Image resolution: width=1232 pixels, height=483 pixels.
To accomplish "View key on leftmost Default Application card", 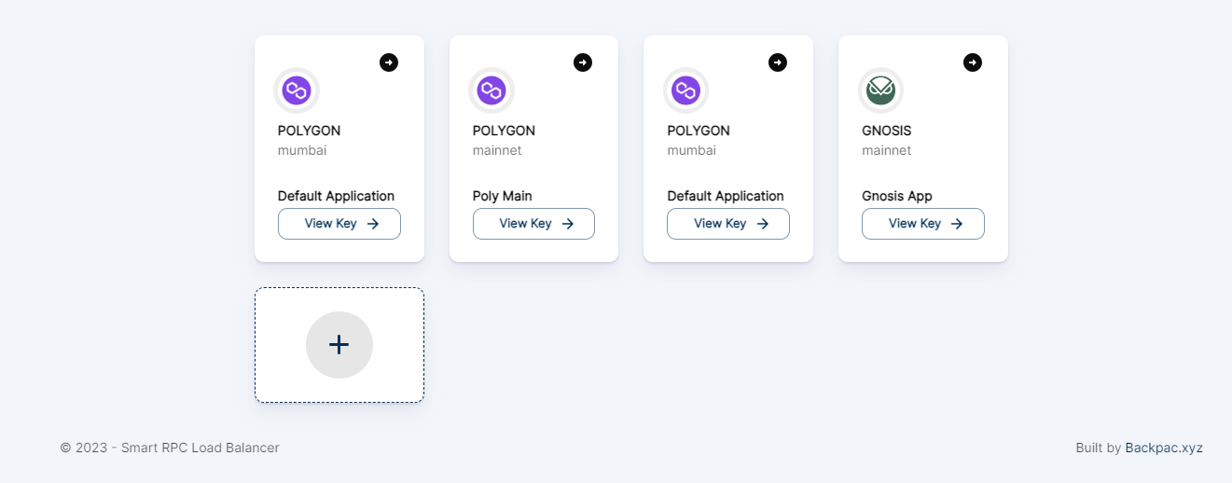I will (x=339, y=224).
